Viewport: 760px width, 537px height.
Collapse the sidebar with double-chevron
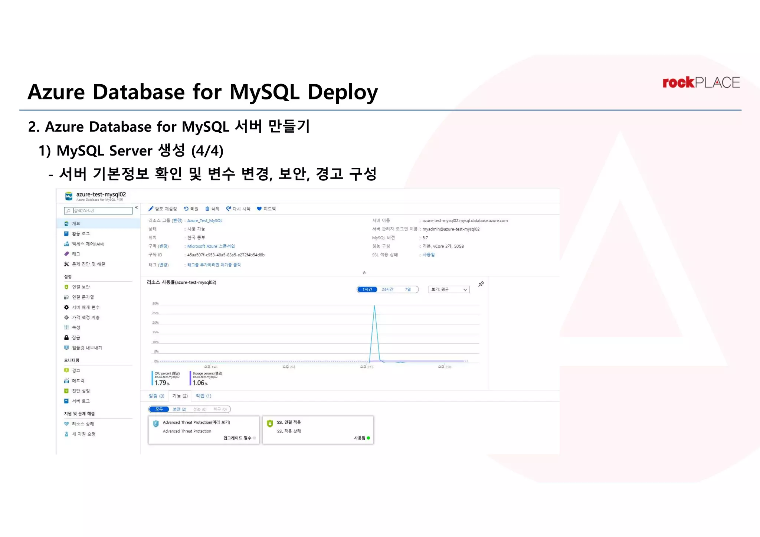pos(137,207)
